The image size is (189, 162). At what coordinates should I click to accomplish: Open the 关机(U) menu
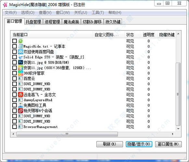pos(81,13)
